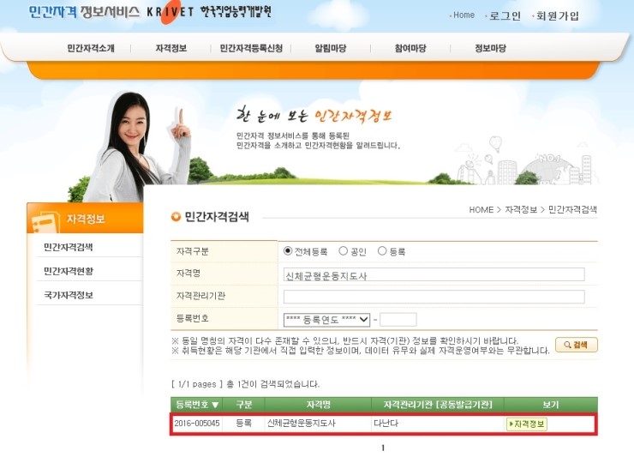Expand the 등록연도 dropdown
This screenshot has height=457, width=634.
326,320
